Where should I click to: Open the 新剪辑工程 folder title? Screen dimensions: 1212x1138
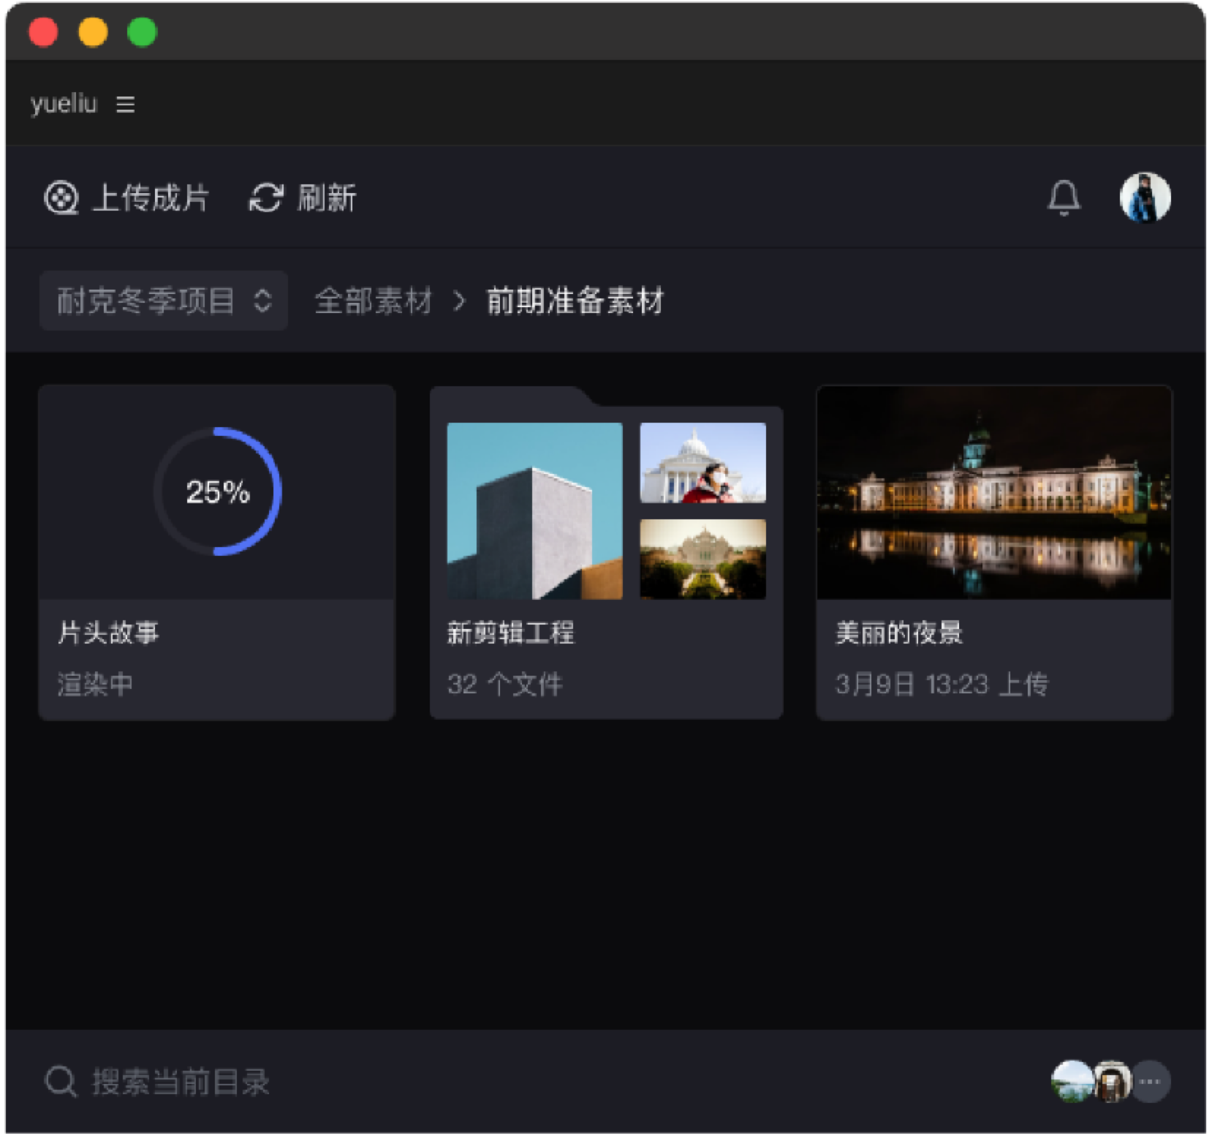coord(511,633)
